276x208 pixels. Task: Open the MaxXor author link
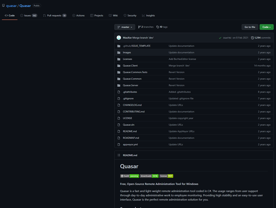pyautogui.click(x=127, y=38)
